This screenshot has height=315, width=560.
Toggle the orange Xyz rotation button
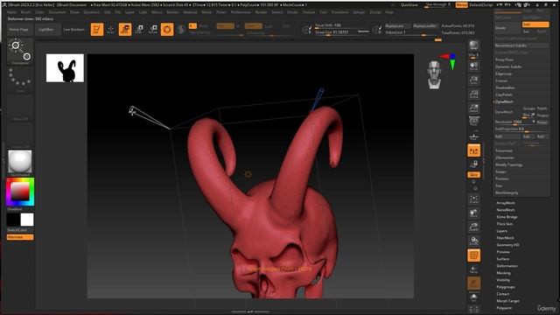[474, 175]
